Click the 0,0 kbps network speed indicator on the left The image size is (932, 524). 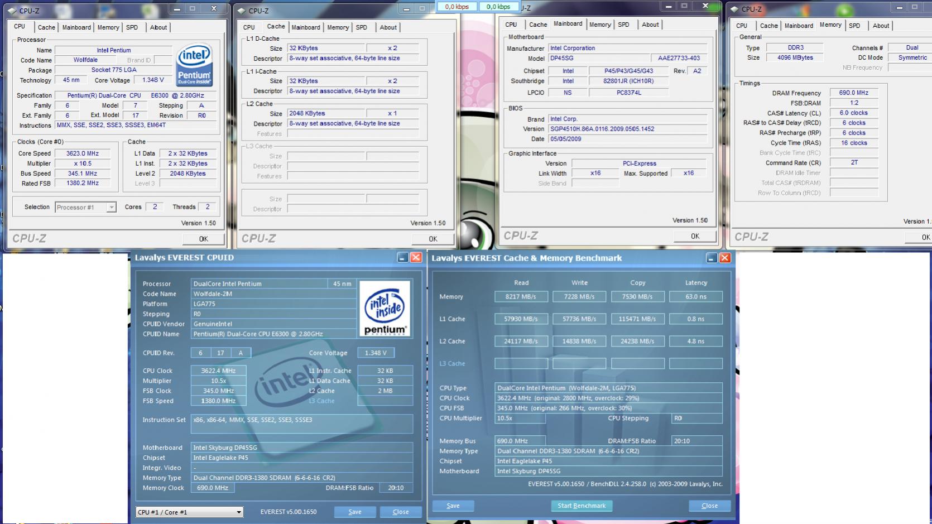click(x=457, y=7)
